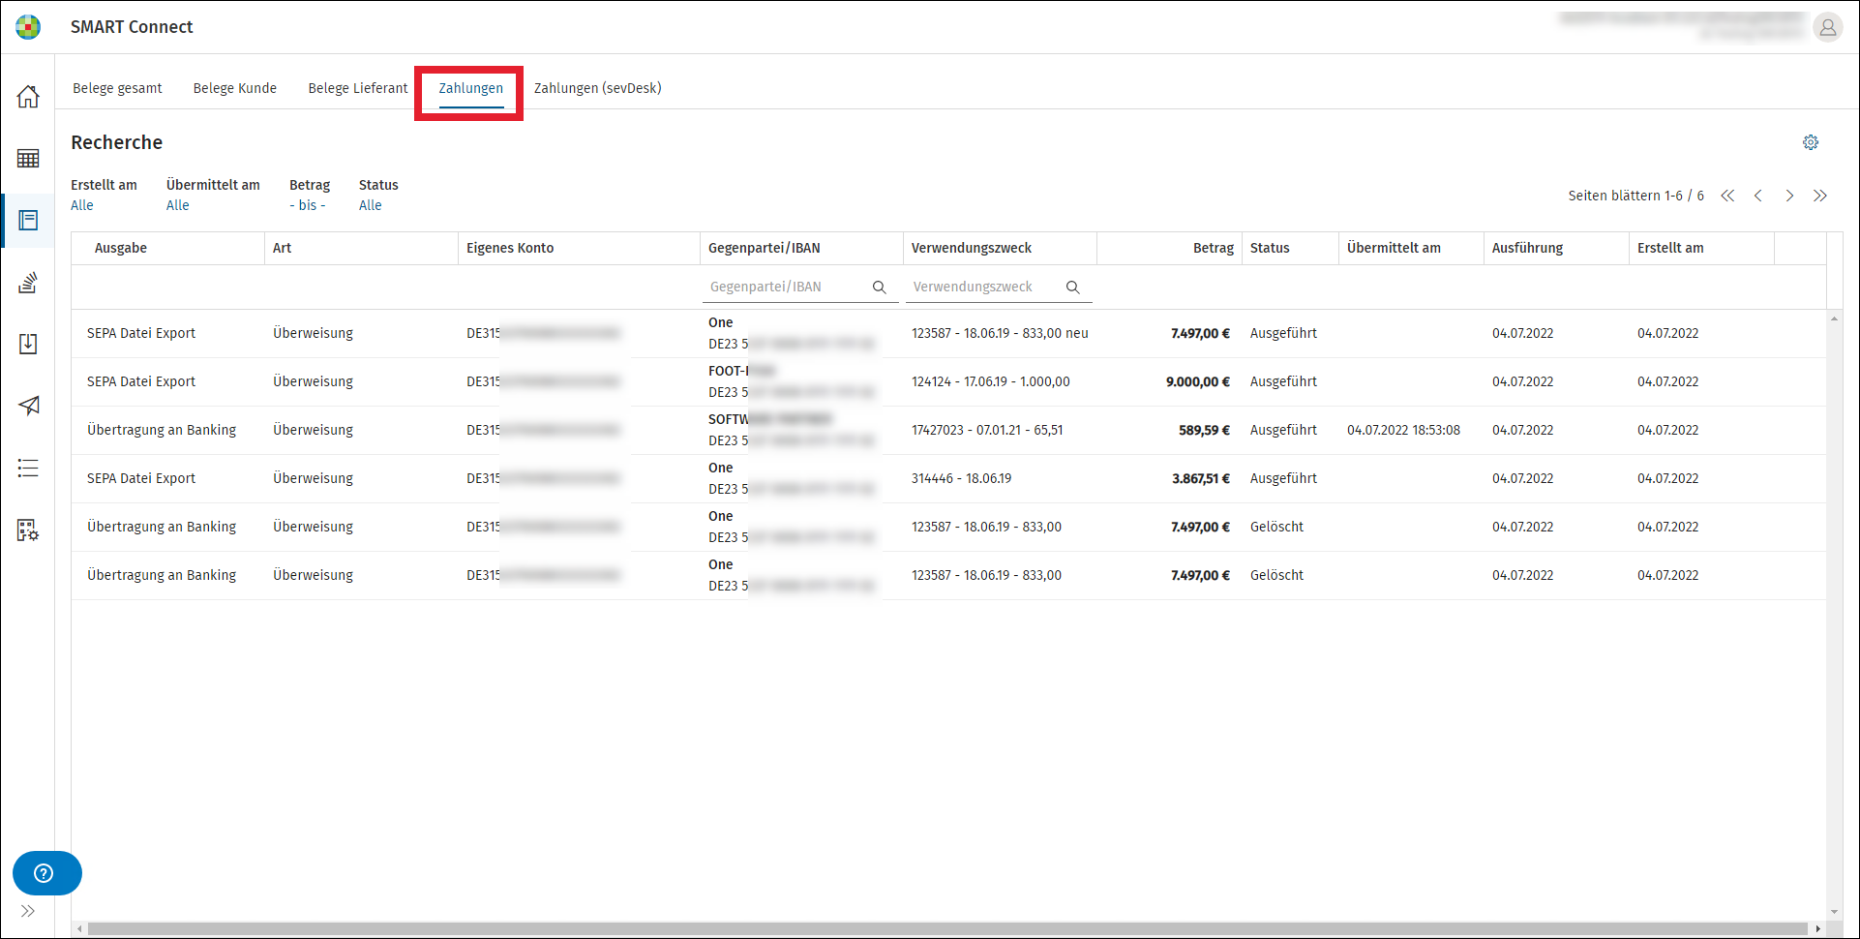This screenshot has height=939, width=1860.
Task: Open the download import icon in sidebar
Action: (28, 345)
